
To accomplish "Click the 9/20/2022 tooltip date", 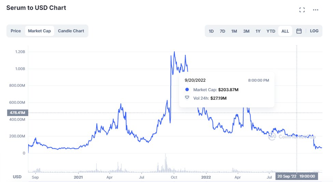I will click(x=195, y=80).
